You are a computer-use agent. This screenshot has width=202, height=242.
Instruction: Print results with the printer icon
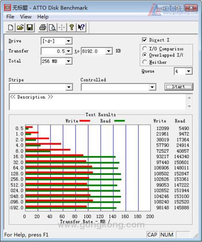43,27
